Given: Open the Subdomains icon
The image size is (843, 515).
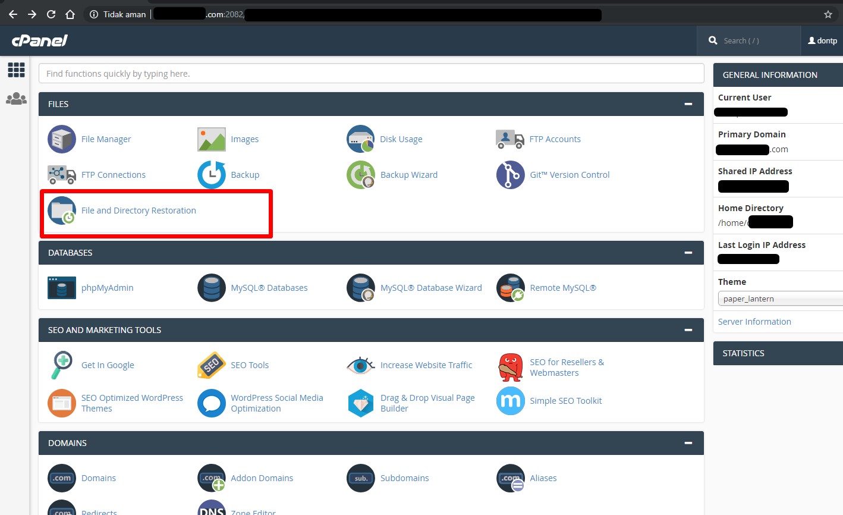Looking at the screenshot, I should pos(361,478).
